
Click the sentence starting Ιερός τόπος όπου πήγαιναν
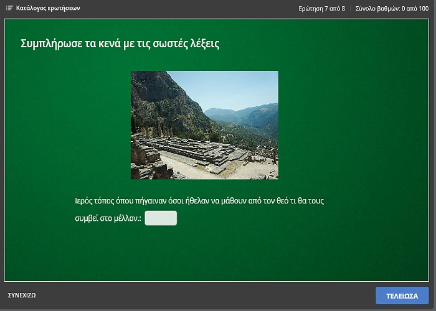tap(199, 201)
